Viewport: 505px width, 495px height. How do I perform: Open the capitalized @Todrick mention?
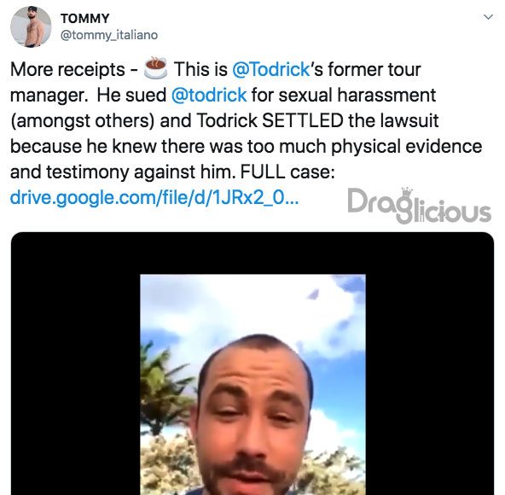pos(271,69)
